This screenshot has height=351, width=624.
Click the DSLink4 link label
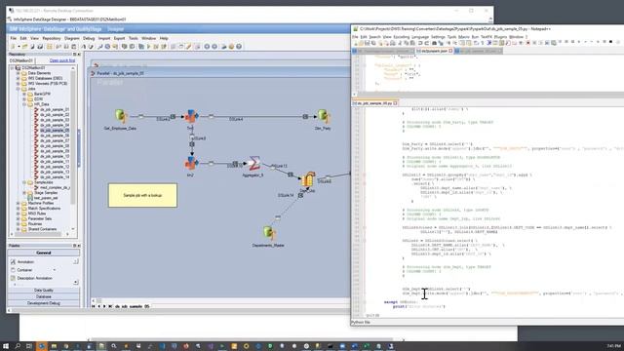click(x=236, y=119)
